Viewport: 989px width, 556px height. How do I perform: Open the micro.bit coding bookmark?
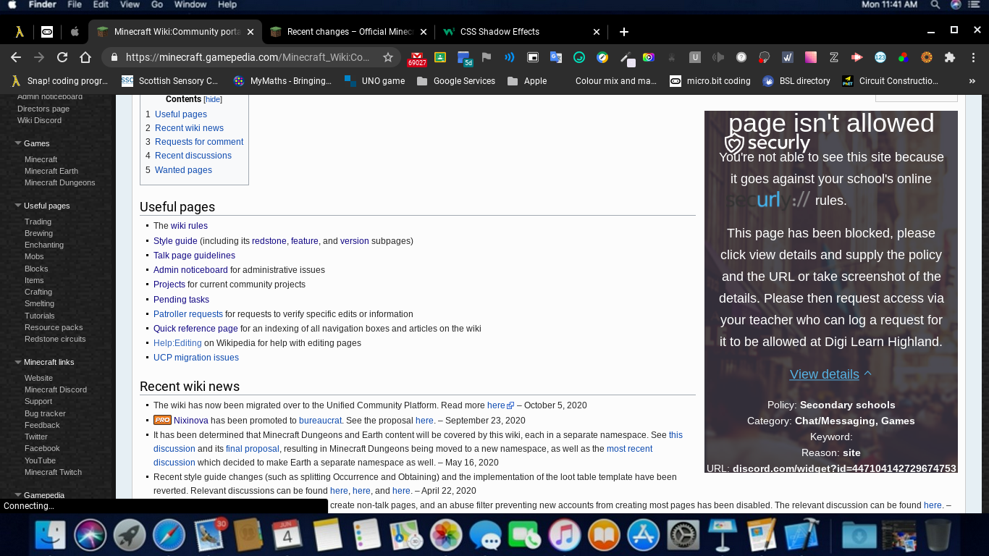coord(710,81)
